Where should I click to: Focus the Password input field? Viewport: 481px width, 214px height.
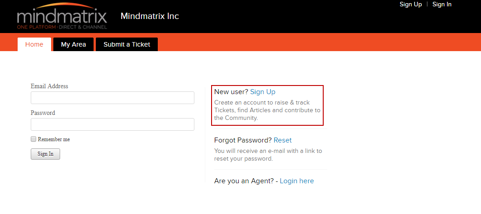[112, 124]
